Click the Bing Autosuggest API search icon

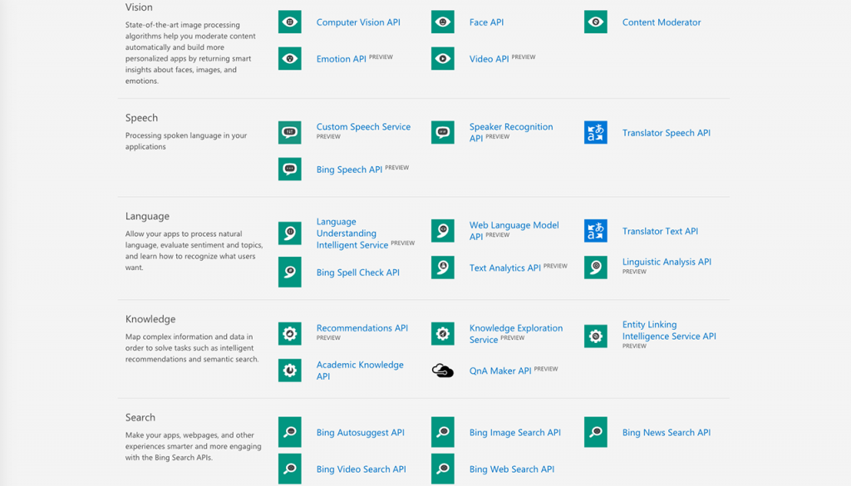pos(290,432)
